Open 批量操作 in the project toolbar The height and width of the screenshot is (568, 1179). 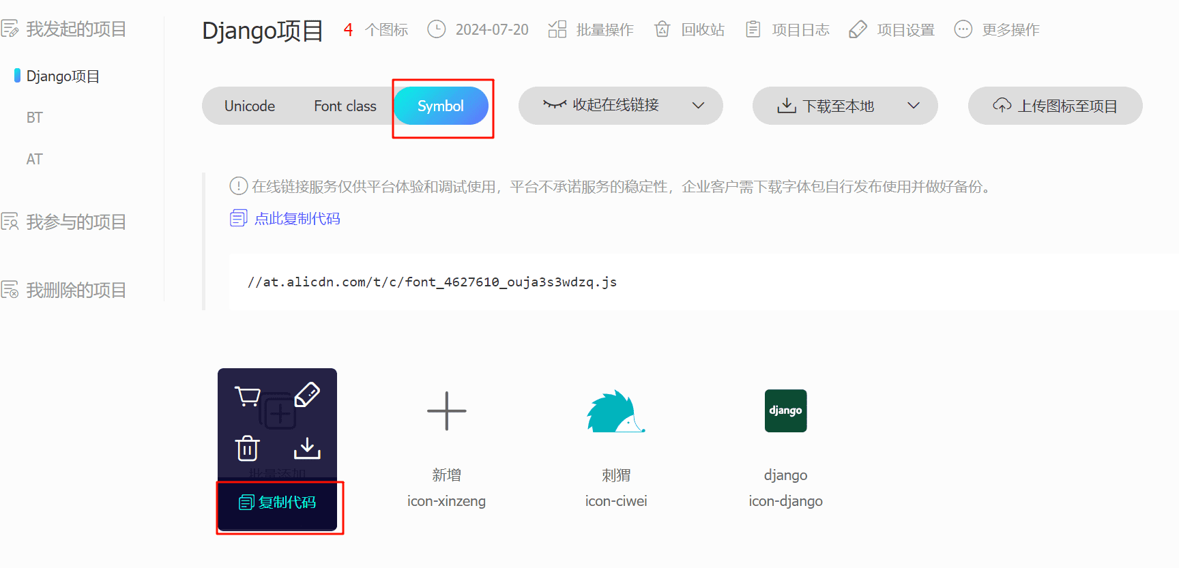[605, 29]
